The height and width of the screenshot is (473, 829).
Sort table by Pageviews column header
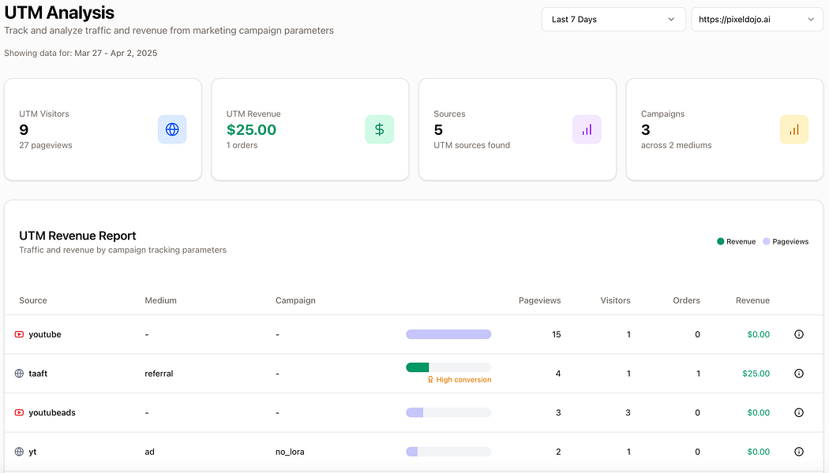pos(539,300)
